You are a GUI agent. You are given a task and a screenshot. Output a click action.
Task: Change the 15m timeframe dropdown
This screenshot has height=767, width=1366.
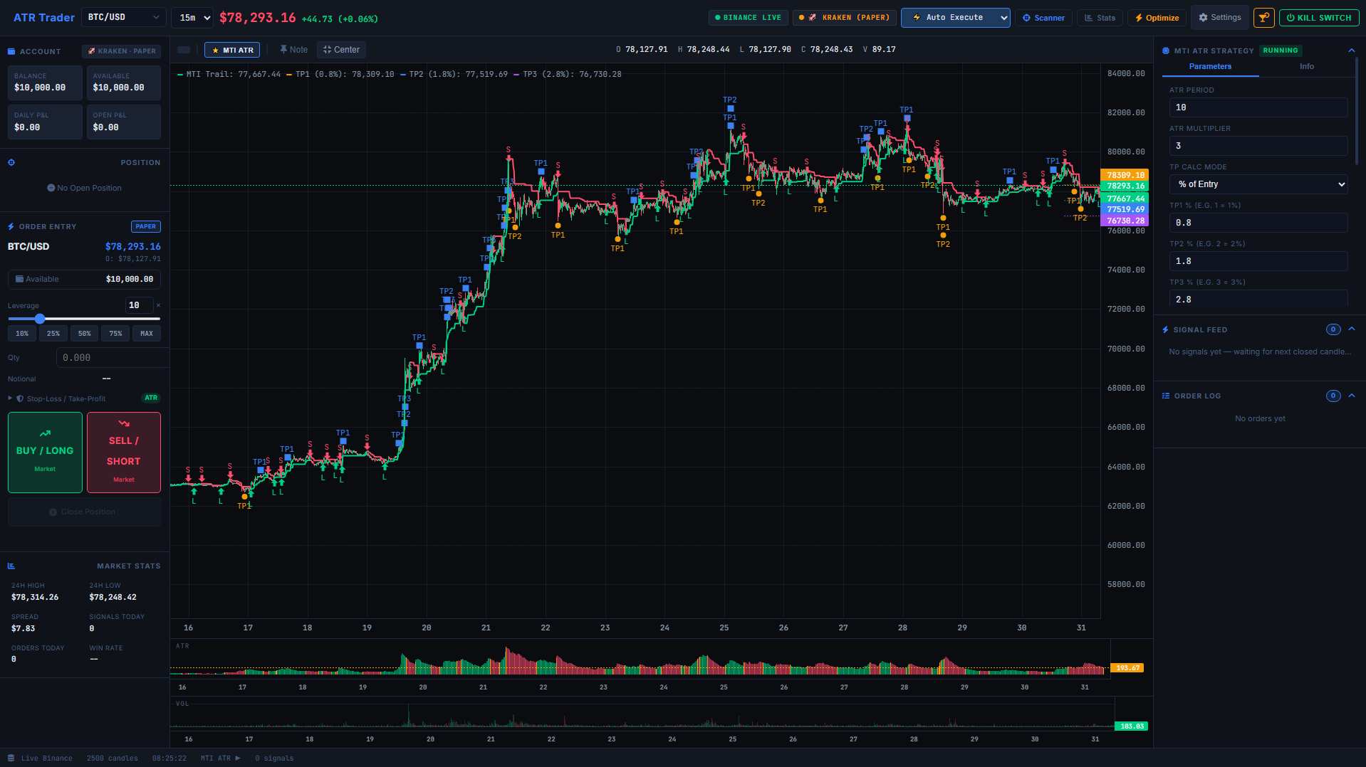click(192, 18)
